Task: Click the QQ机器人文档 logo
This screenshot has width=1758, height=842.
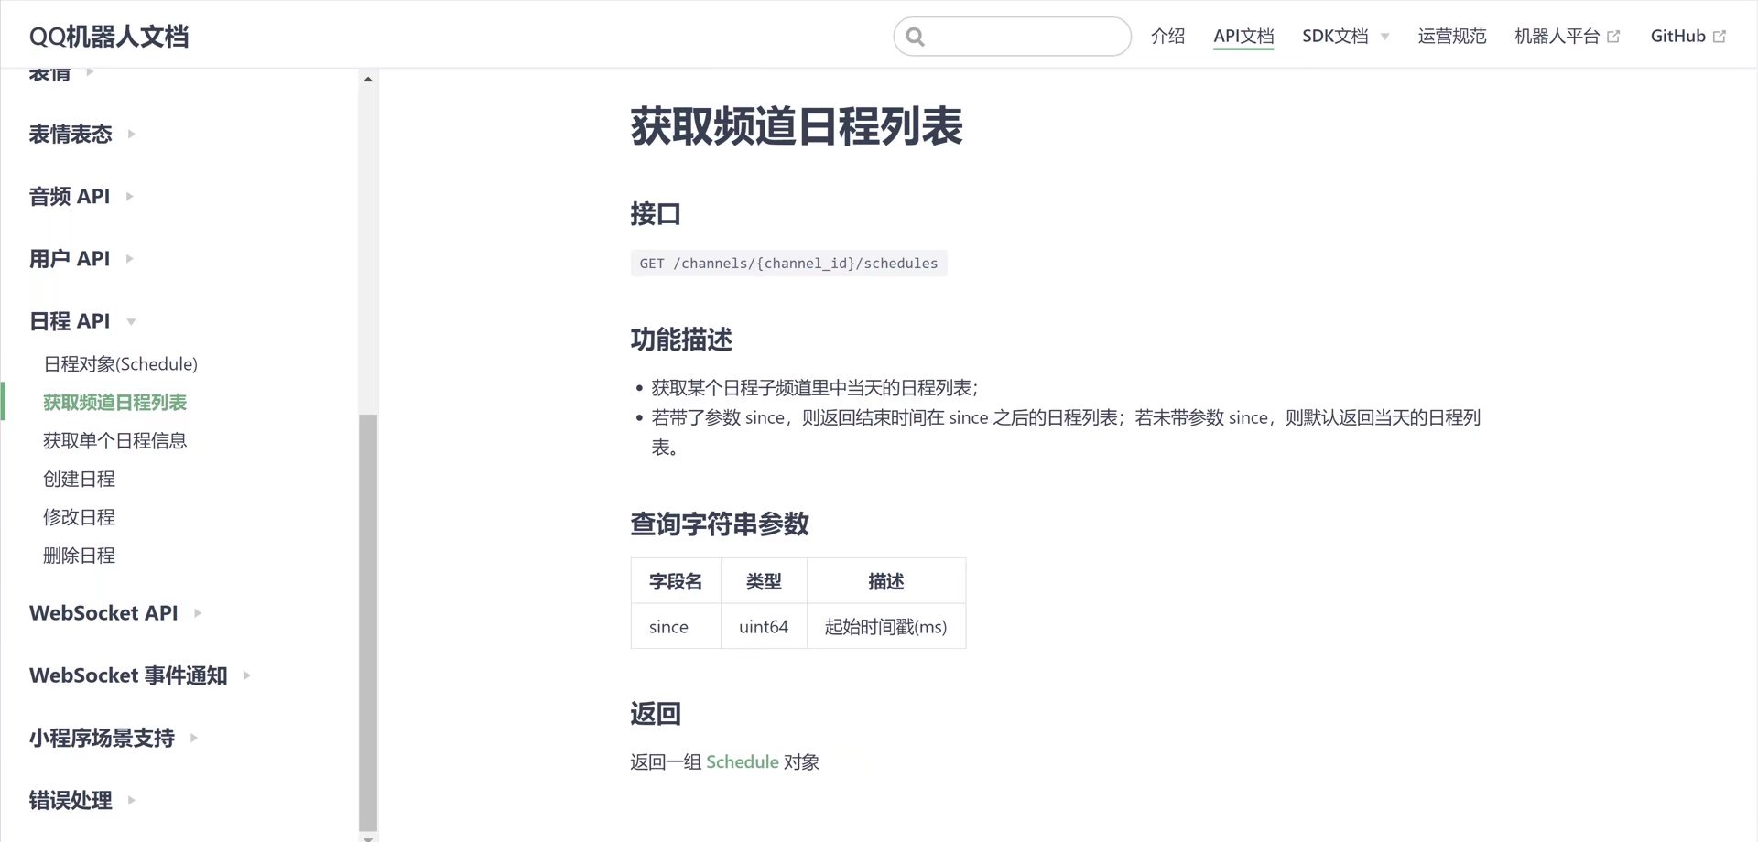Action: coord(107,36)
